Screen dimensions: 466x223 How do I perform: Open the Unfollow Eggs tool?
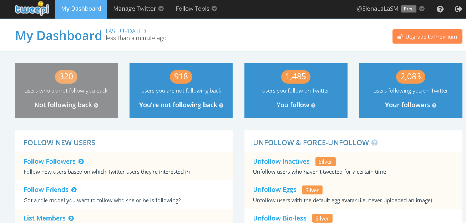(275, 190)
